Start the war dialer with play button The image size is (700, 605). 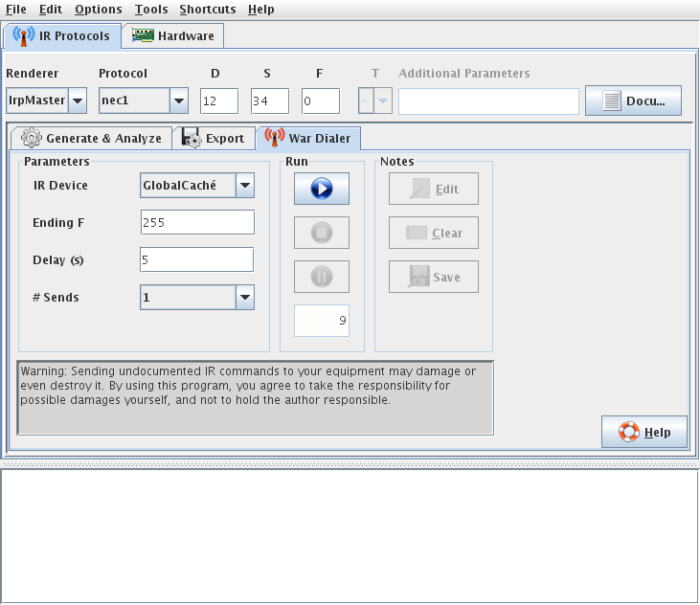tap(321, 189)
